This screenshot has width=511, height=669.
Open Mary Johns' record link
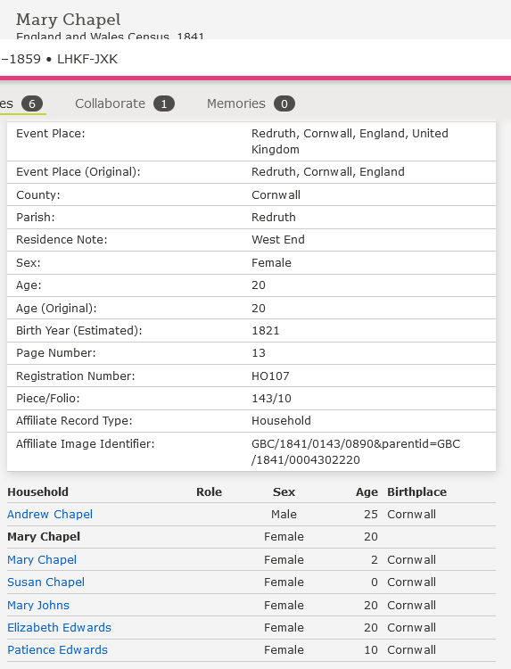tap(38, 605)
